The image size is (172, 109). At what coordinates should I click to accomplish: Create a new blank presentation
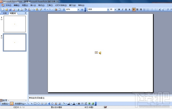(x=3, y=9)
